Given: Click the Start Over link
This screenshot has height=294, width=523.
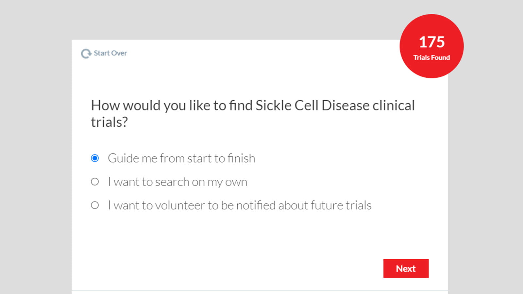Looking at the screenshot, I should point(110,53).
